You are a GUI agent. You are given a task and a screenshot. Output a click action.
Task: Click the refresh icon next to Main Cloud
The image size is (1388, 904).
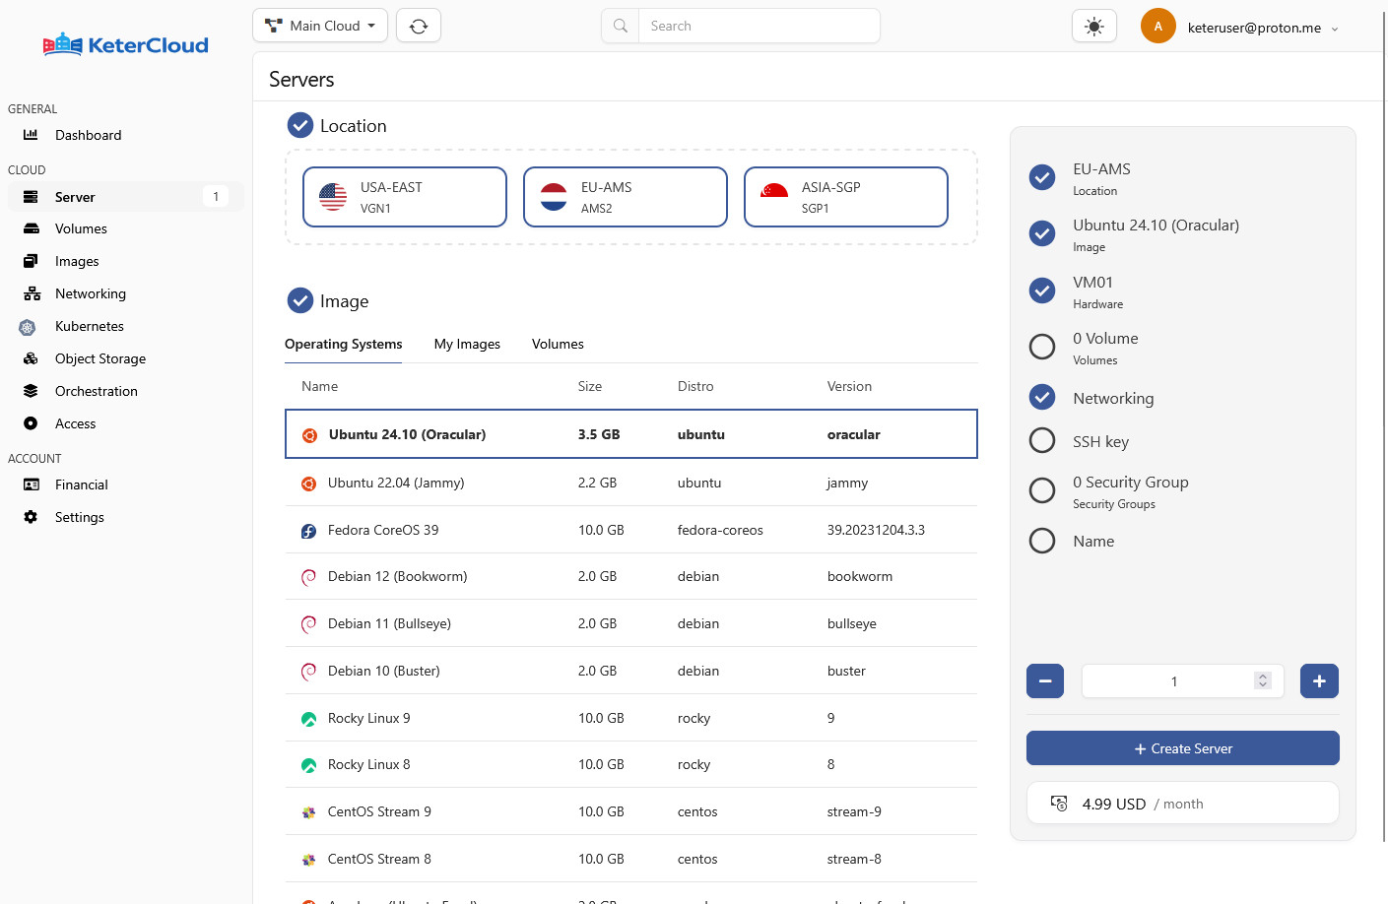point(418,26)
